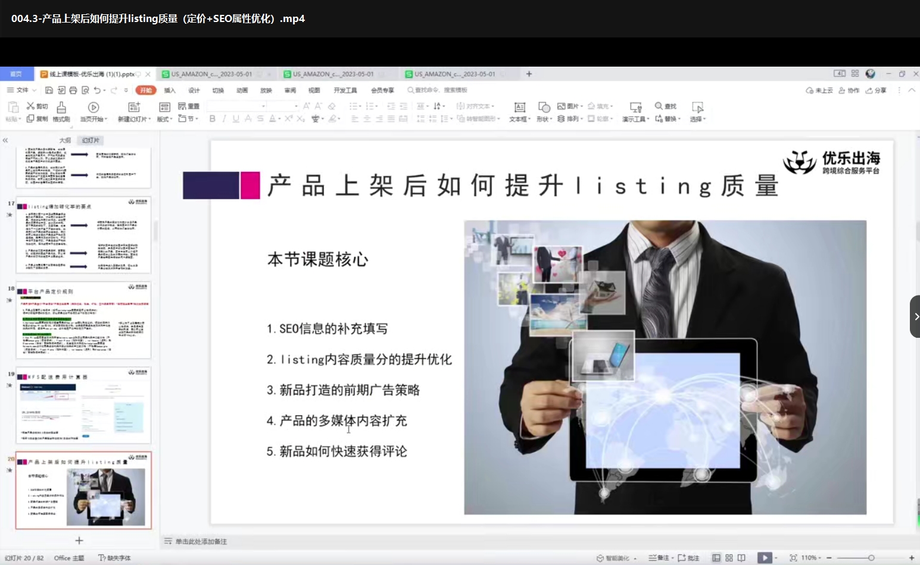The width and height of the screenshot is (920, 565).
Task: Click the Collaborate (协作) button
Action: 849,90
